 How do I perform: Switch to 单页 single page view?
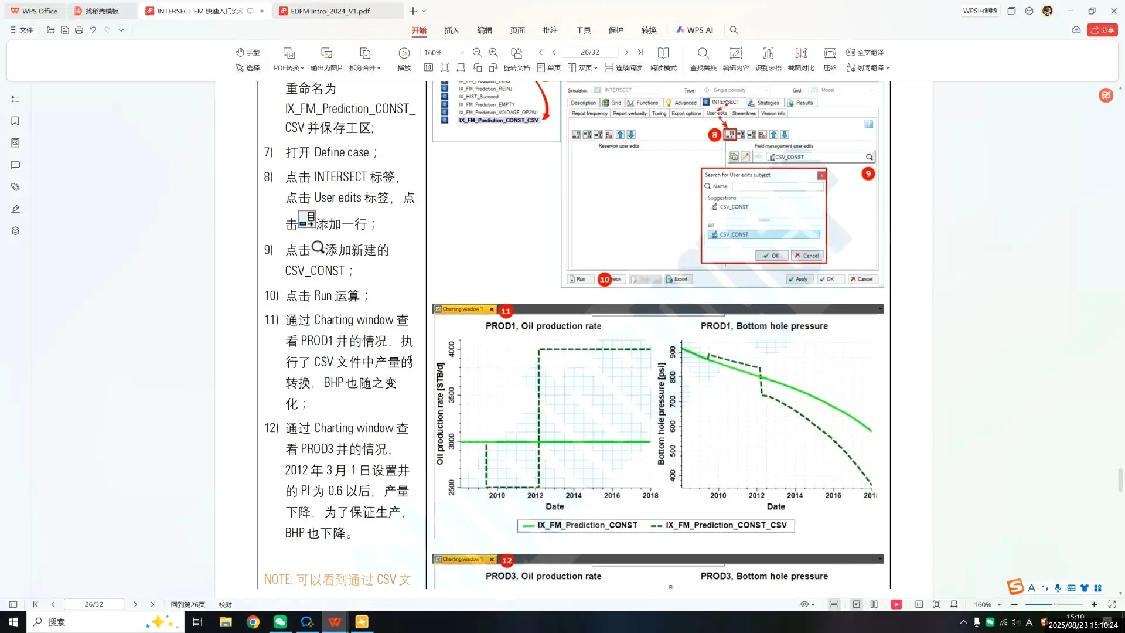tap(548, 68)
